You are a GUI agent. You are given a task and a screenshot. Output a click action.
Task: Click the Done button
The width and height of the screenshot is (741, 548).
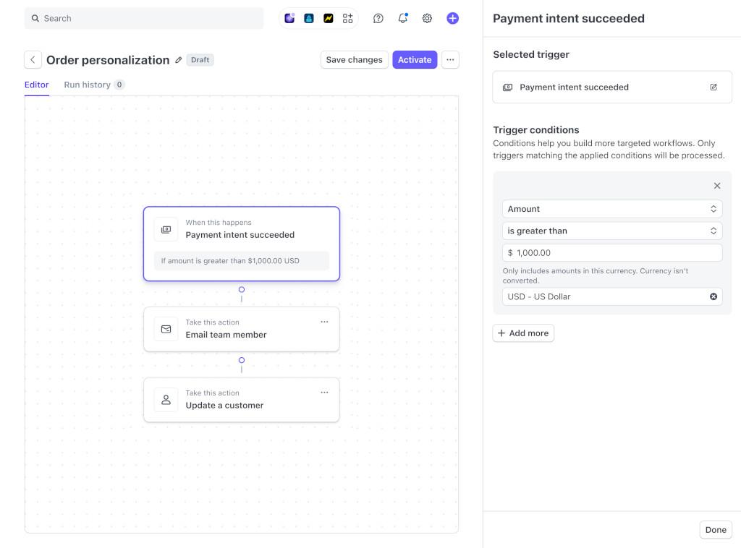pos(716,530)
